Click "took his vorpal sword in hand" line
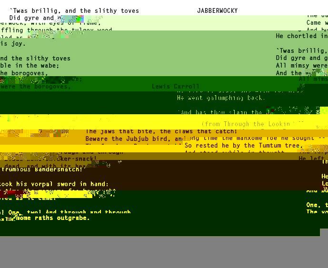Image resolution: width=328 pixels, height=268 pixels. pos(54,184)
